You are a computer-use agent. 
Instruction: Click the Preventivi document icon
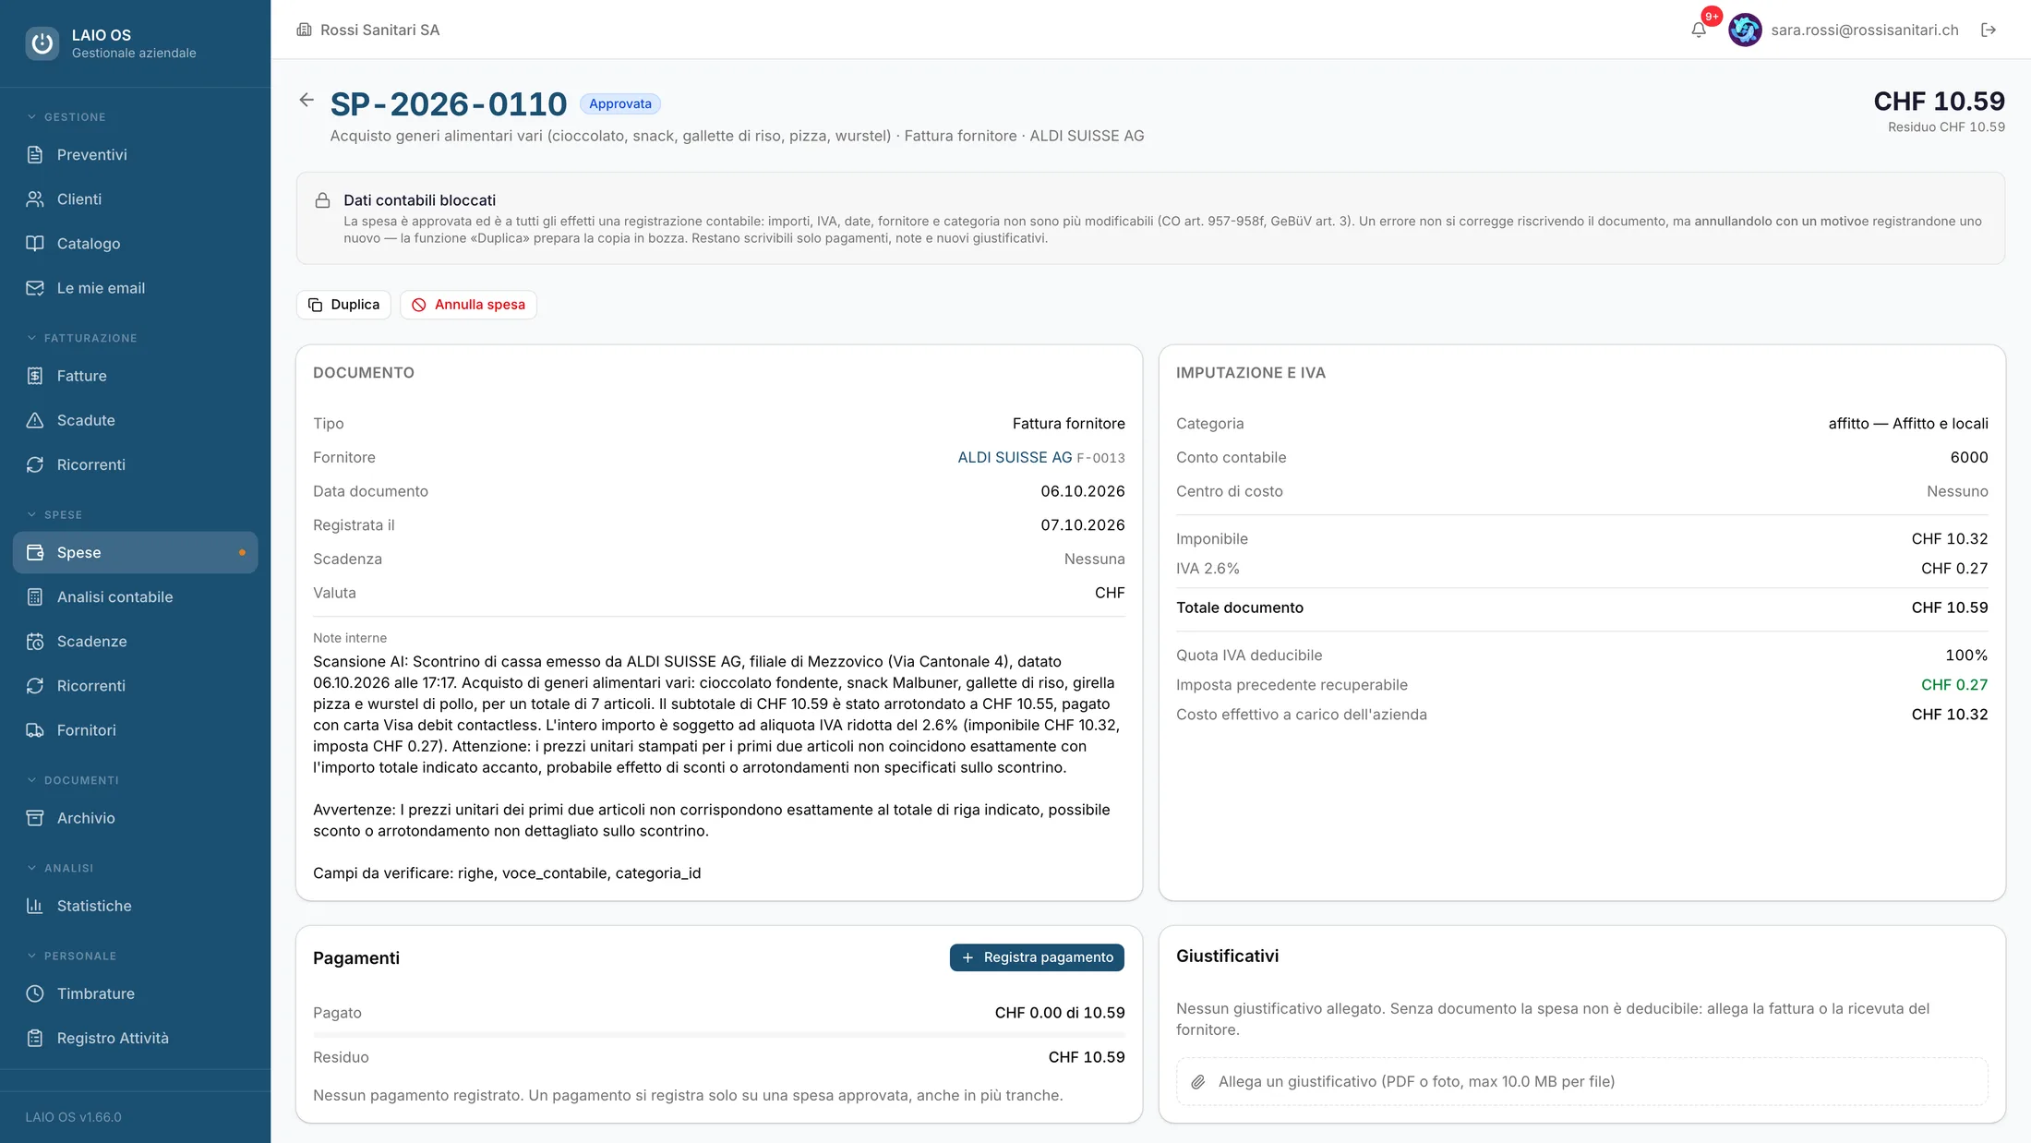point(35,154)
